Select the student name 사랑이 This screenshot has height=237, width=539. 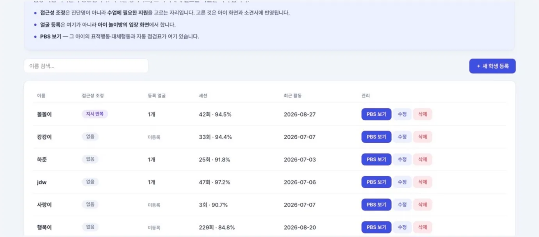coord(44,205)
